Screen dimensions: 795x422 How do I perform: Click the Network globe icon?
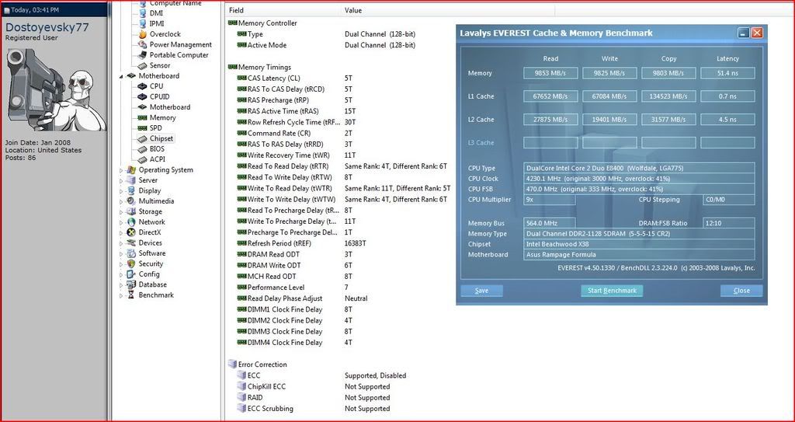(130, 222)
